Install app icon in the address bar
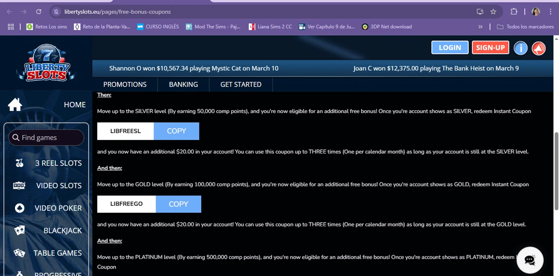This screenshot has width=559, height=276. [480, 12]
